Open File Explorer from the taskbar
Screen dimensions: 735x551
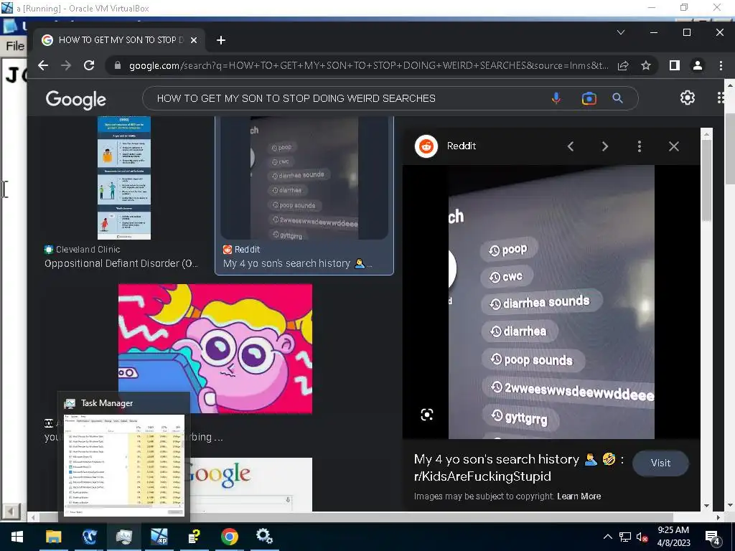53,537
